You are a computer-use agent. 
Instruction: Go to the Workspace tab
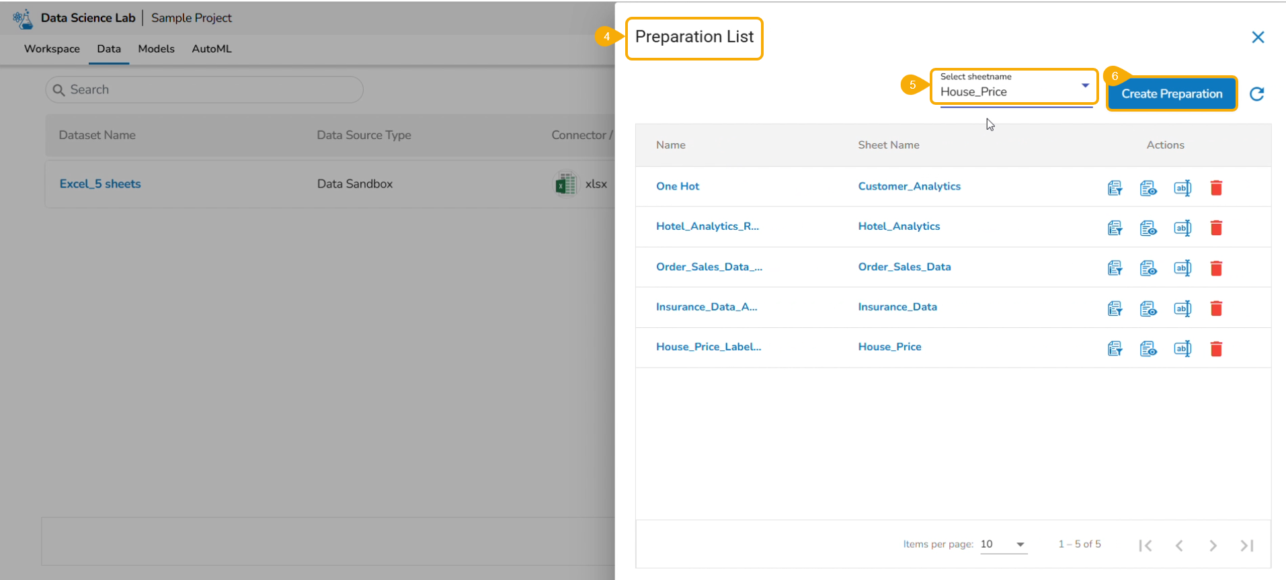(52, 49)
